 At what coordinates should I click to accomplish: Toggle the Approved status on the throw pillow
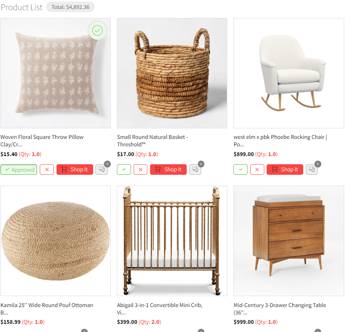tap(19, 170)
